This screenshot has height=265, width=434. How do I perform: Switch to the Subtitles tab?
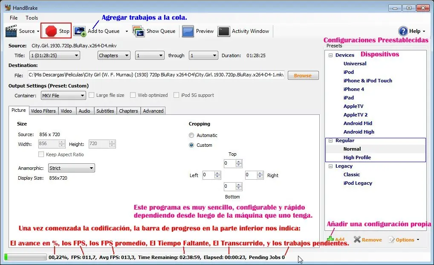coord(105,111)
